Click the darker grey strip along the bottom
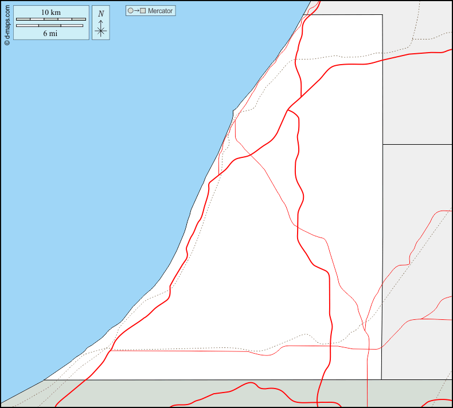Viewport: 453px width, 408px height. 172,394
